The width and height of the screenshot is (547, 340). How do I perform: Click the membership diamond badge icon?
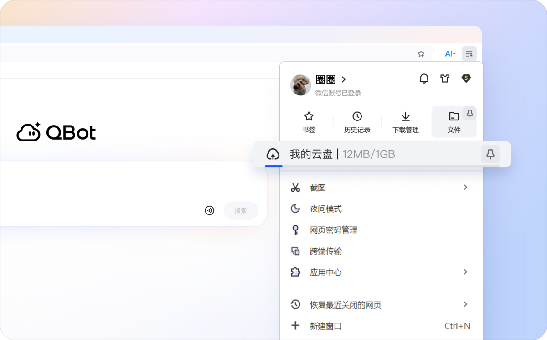pyautogui.click(x=466, y=78)
